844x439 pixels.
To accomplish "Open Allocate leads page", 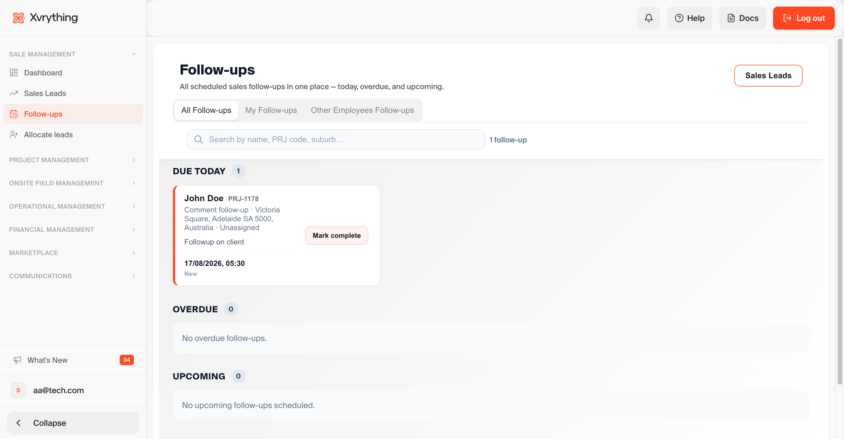I will (73, 134).
